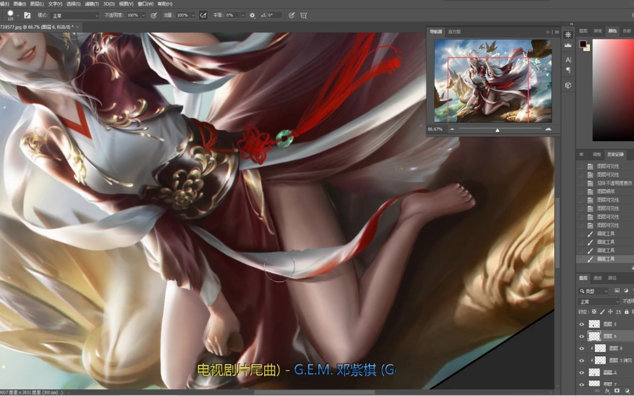The height and width of the screenshot is (396, 634).
Task: Switch to the 调整 tab
Action: (x=597, y=154)
